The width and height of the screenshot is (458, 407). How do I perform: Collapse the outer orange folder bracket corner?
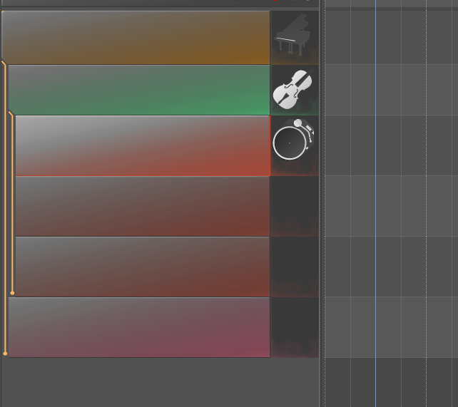4,63
